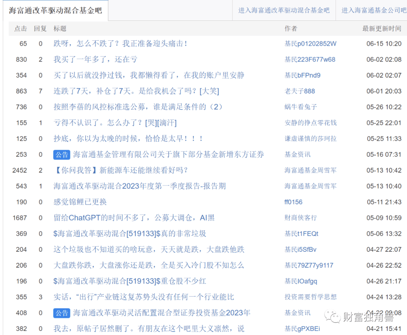The width and height of the screenshot is (407, 335).
Task: Open post 抄底，你以为太晚的时候
Action: point(128,139)
